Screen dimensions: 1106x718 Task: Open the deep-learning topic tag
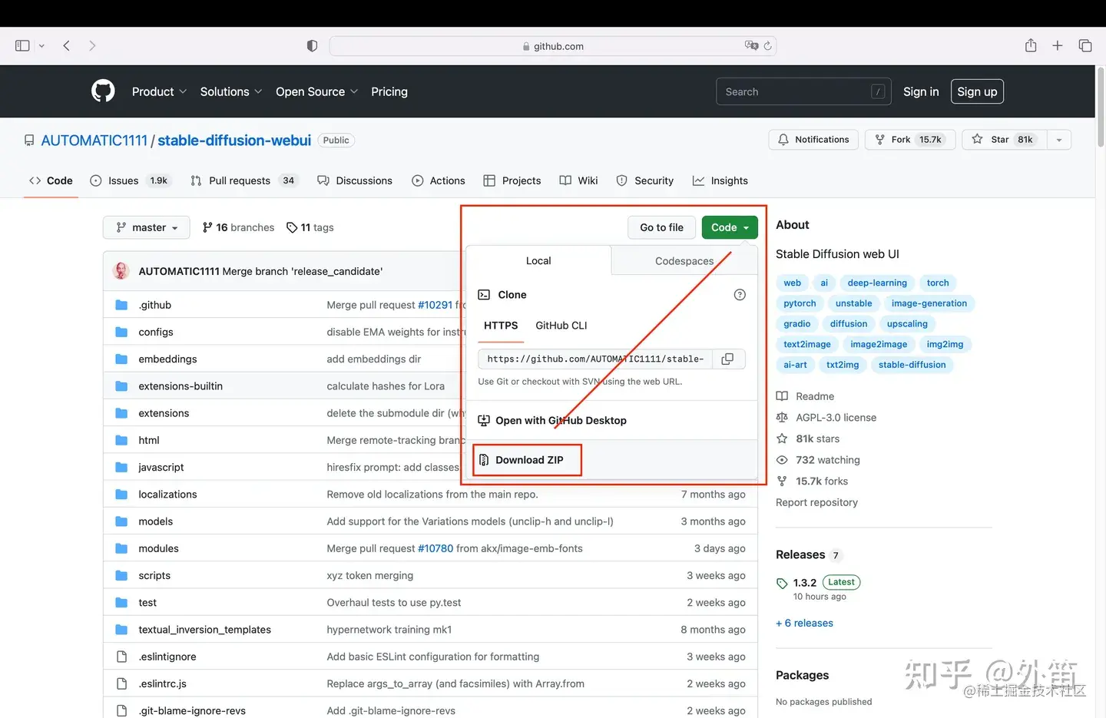tap(877, 283)
